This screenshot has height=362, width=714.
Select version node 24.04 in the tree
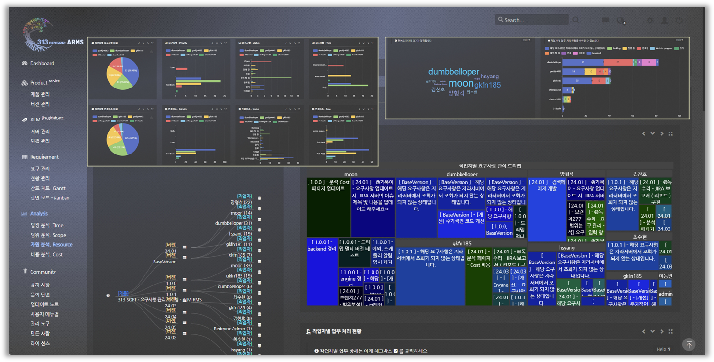coord(171,317)
